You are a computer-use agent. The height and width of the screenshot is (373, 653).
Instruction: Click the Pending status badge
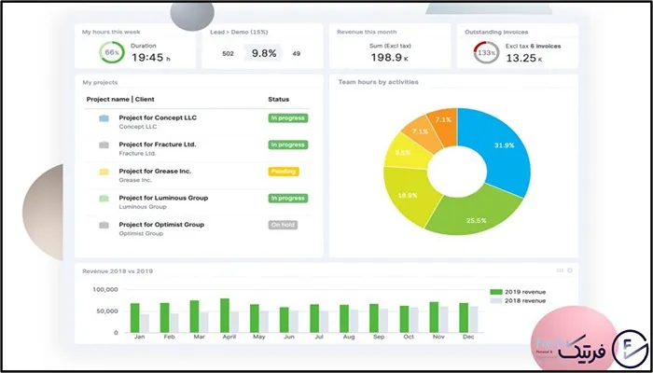point(284,172)
